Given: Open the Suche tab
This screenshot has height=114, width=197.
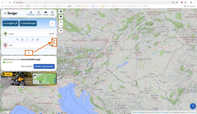Looking at the screenshot, I should [39, 14].
